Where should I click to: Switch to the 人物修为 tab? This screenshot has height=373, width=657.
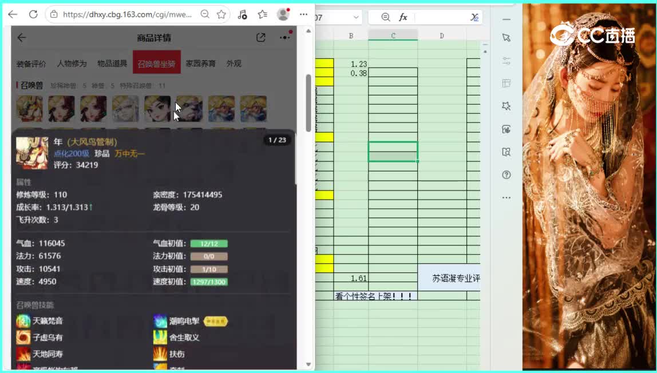click(72, 64)
